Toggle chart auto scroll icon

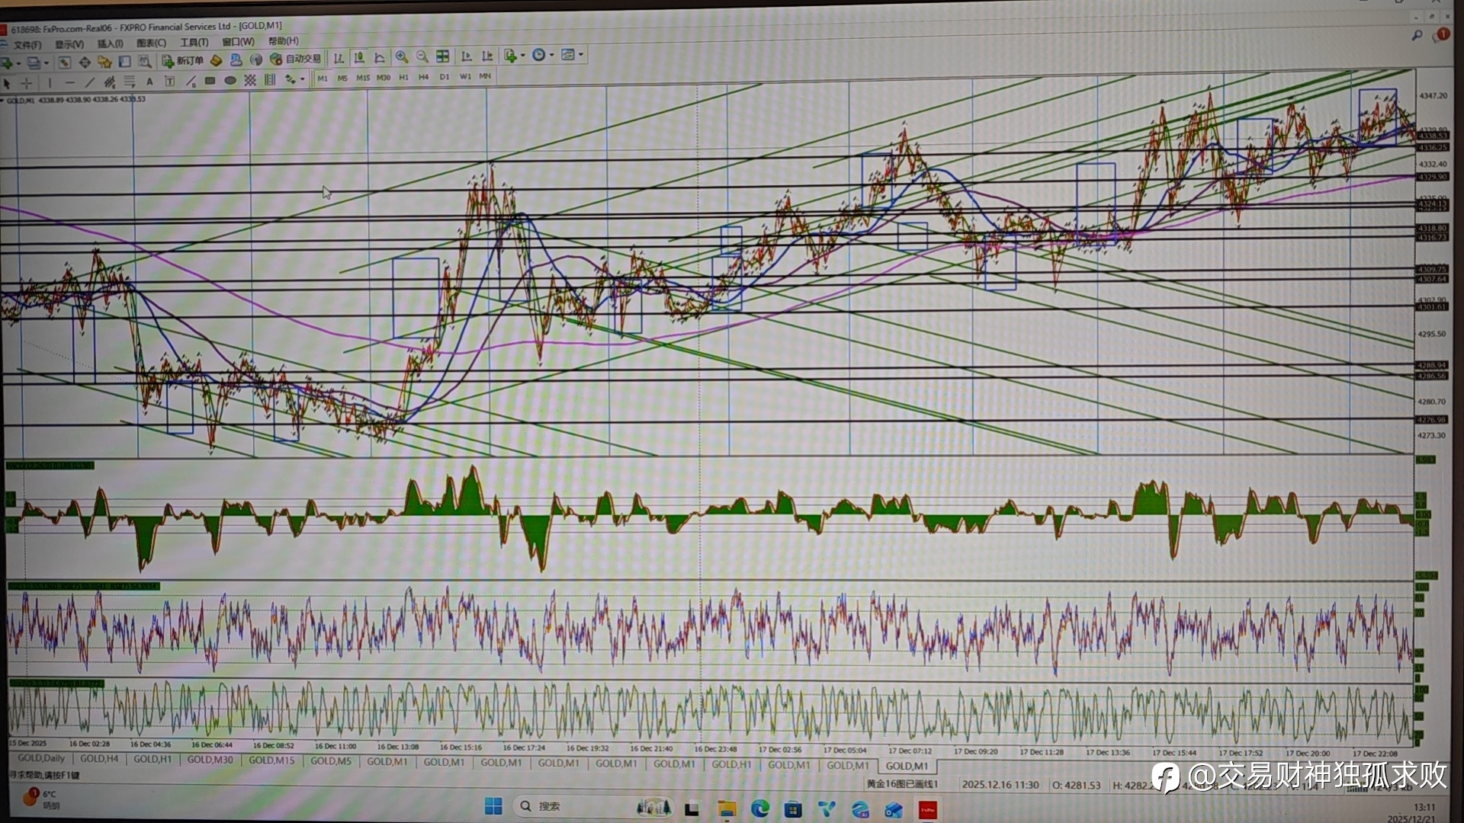click(x=467, y=56)
